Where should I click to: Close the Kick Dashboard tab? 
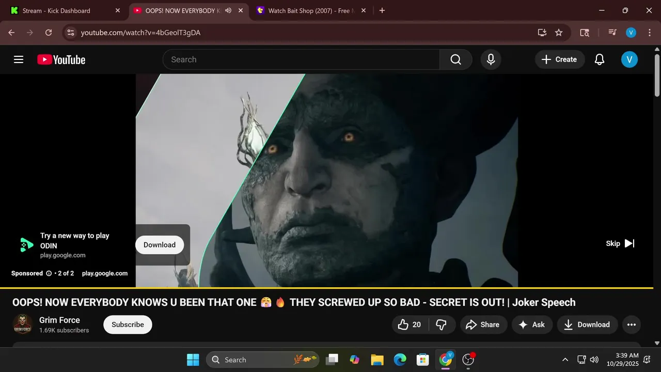coord(118,10)
